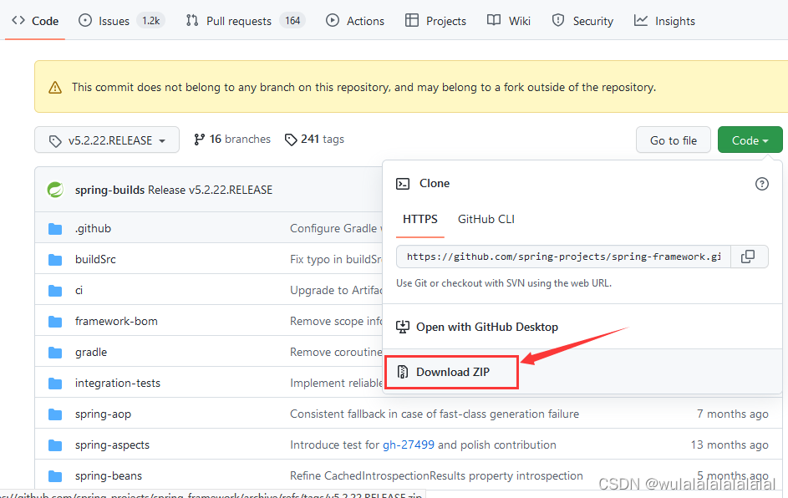The image size is (788, 498).
Task: Click the 164 pull requests counter badge
Action: click(x=292, y=21)
